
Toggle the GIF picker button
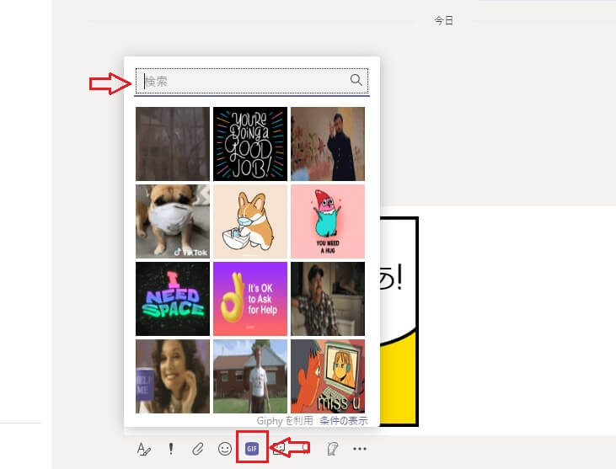pos(252,448)
